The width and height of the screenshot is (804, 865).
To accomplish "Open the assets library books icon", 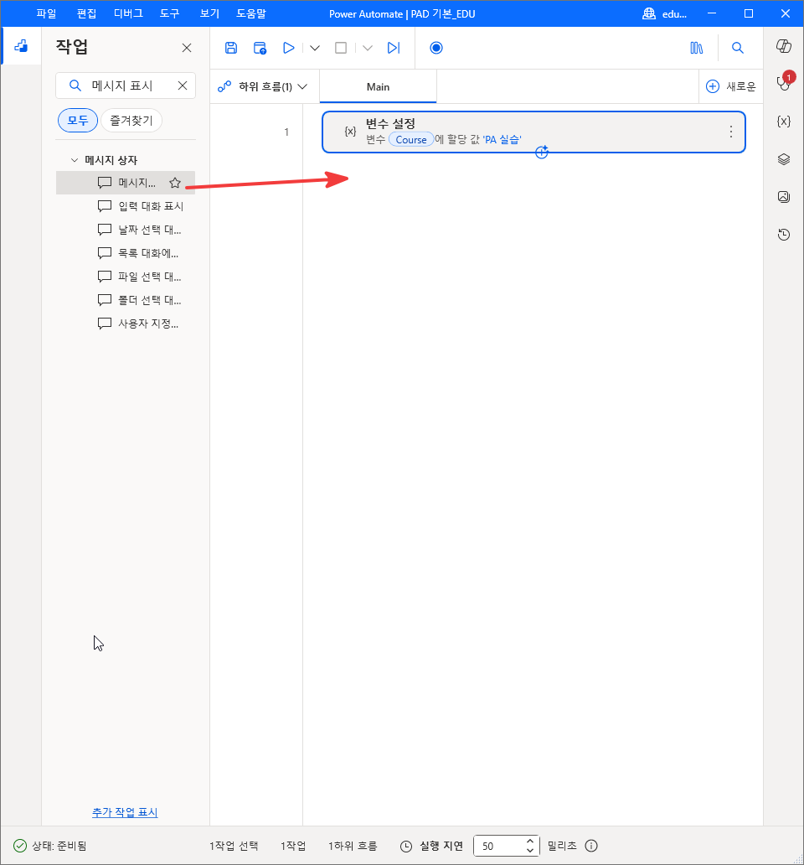I will coord(697,48).
